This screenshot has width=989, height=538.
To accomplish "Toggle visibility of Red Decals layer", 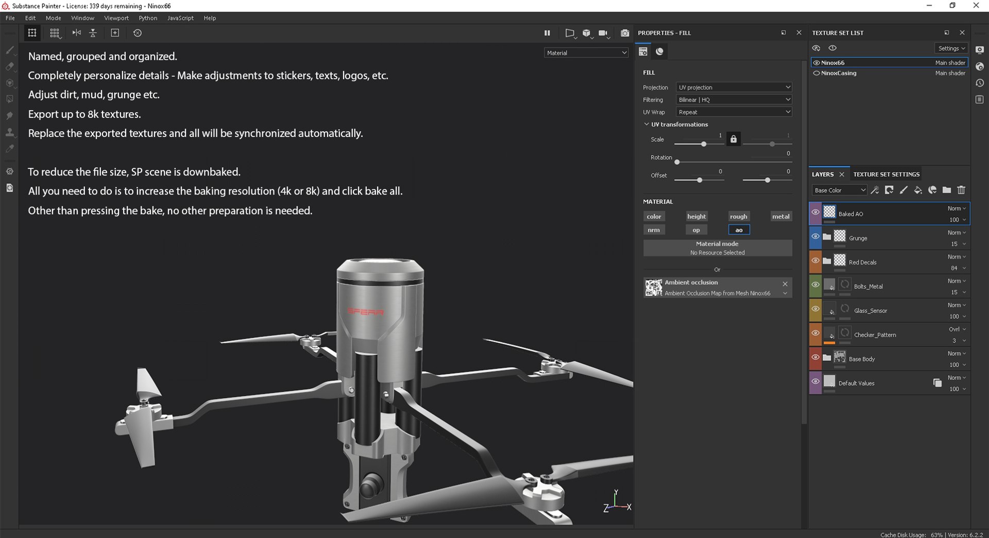I will point(815,261).
